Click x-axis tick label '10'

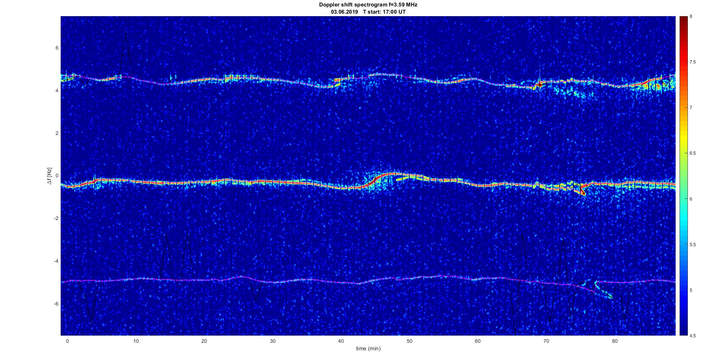(x=136, y=341)
